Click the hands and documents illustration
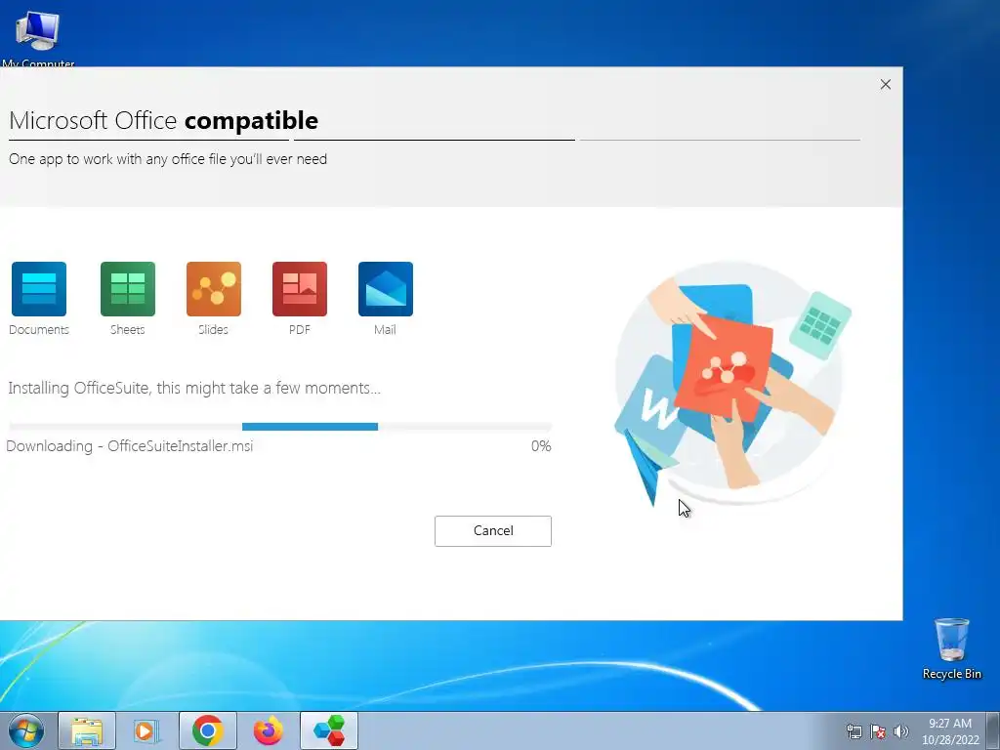1000x750 pixels. [x=733, y=383]
